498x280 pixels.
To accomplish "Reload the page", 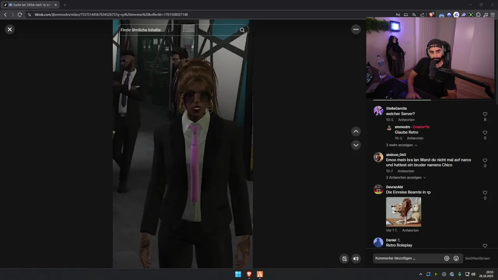I will click(x=20, y=14).
